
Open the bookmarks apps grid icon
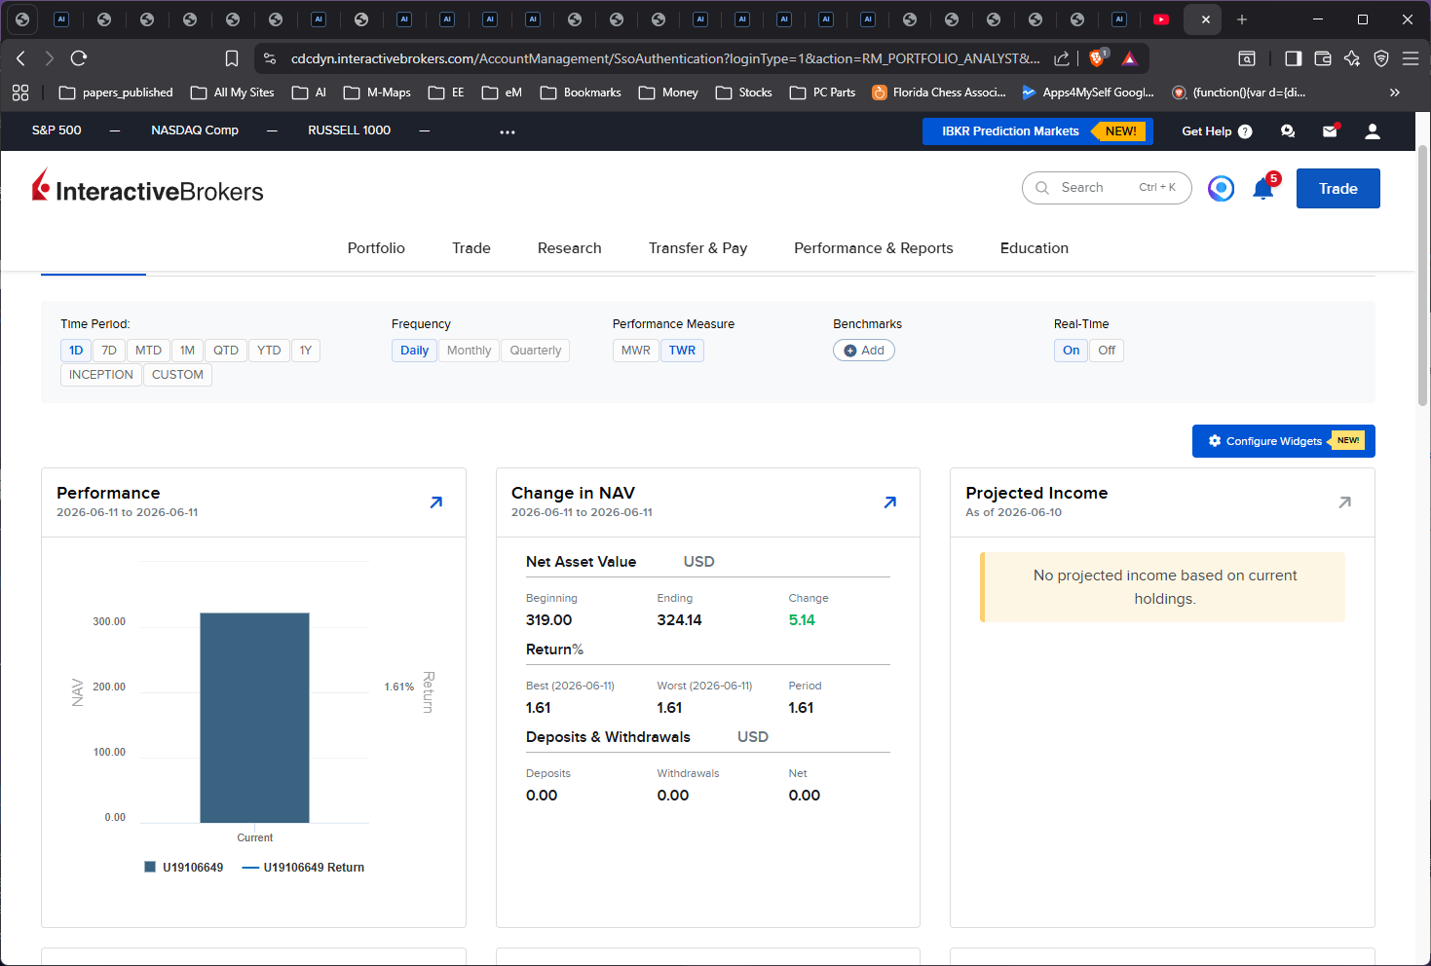tap(20, 93)
